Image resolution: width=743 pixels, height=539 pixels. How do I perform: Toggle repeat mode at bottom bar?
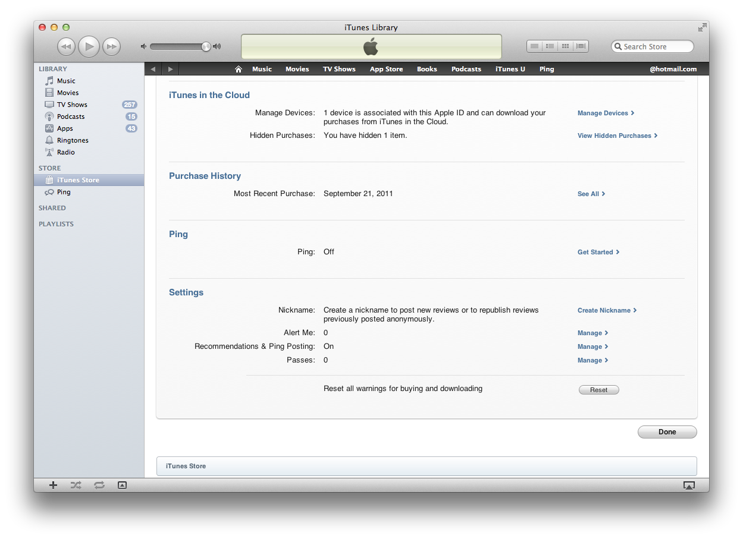coord(99,485)
